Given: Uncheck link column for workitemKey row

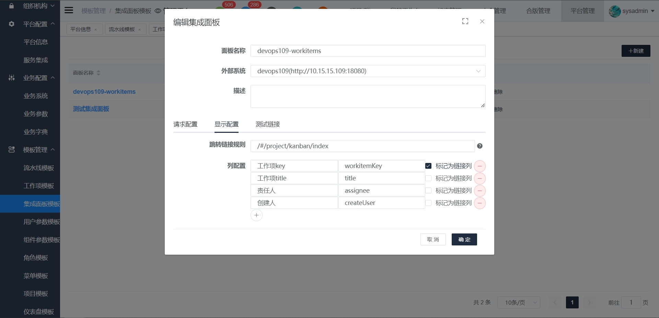Looking at the screenshot, I should (428, 166).
